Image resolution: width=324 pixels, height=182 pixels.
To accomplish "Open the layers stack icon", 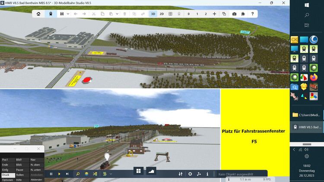I will click(x=86, y=174).
